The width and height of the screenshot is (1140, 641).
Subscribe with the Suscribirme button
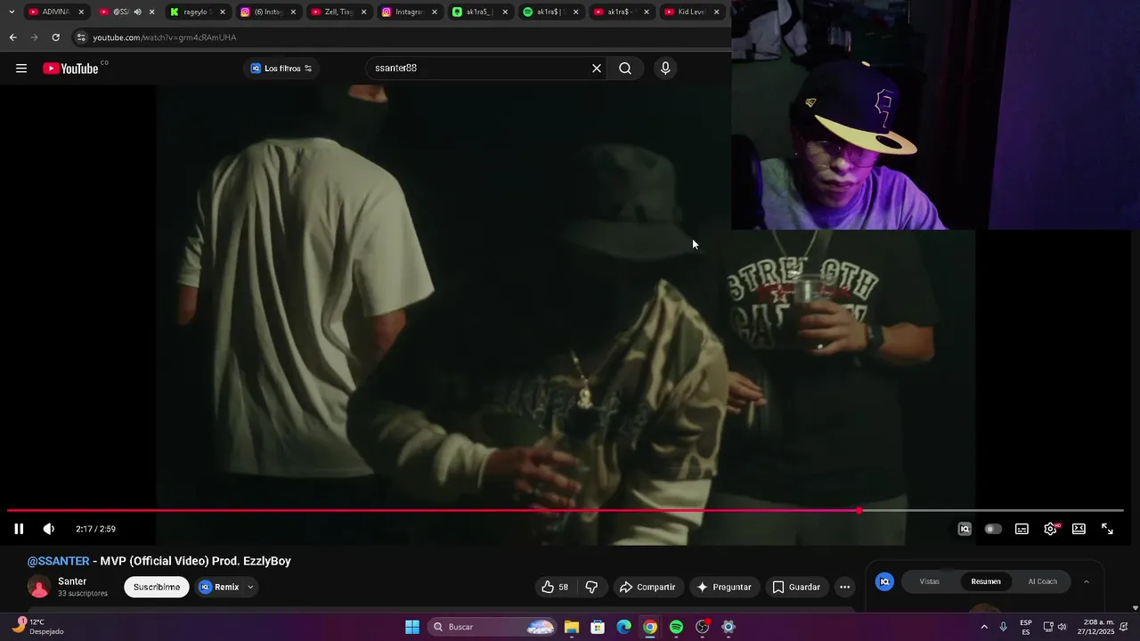[157, 587]
